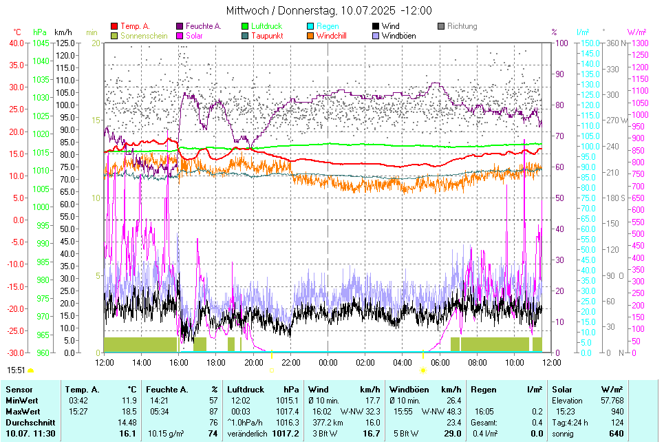Viewport: 664px width, 442px height.
Task: Click the '00:00' midnight time axis label
Action: [x=328, y=363]
